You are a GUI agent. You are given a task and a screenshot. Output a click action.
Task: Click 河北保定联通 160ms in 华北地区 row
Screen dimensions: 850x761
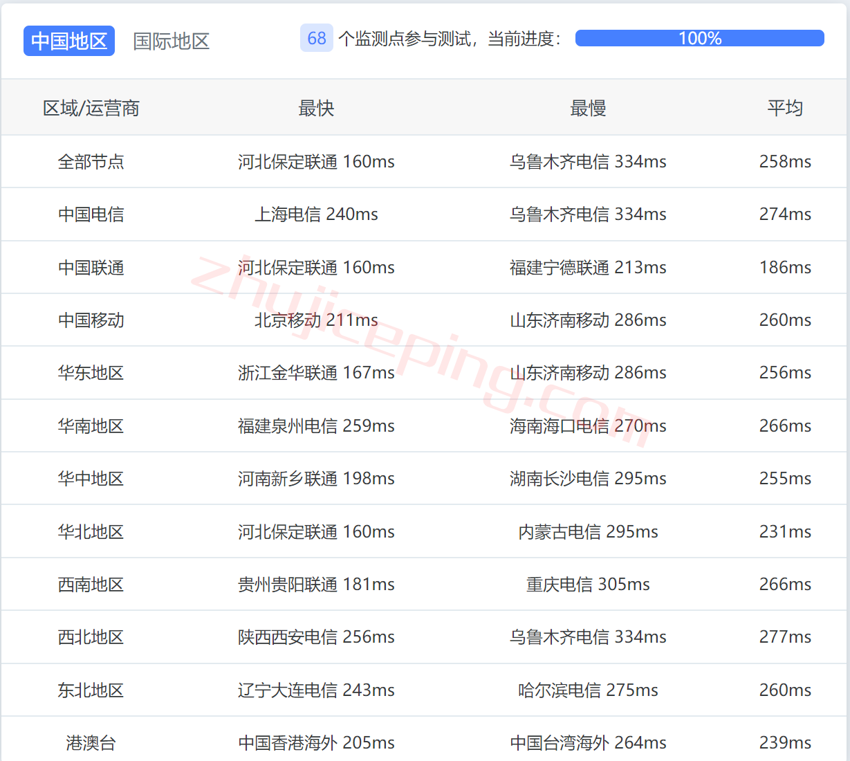coord(316,531)
